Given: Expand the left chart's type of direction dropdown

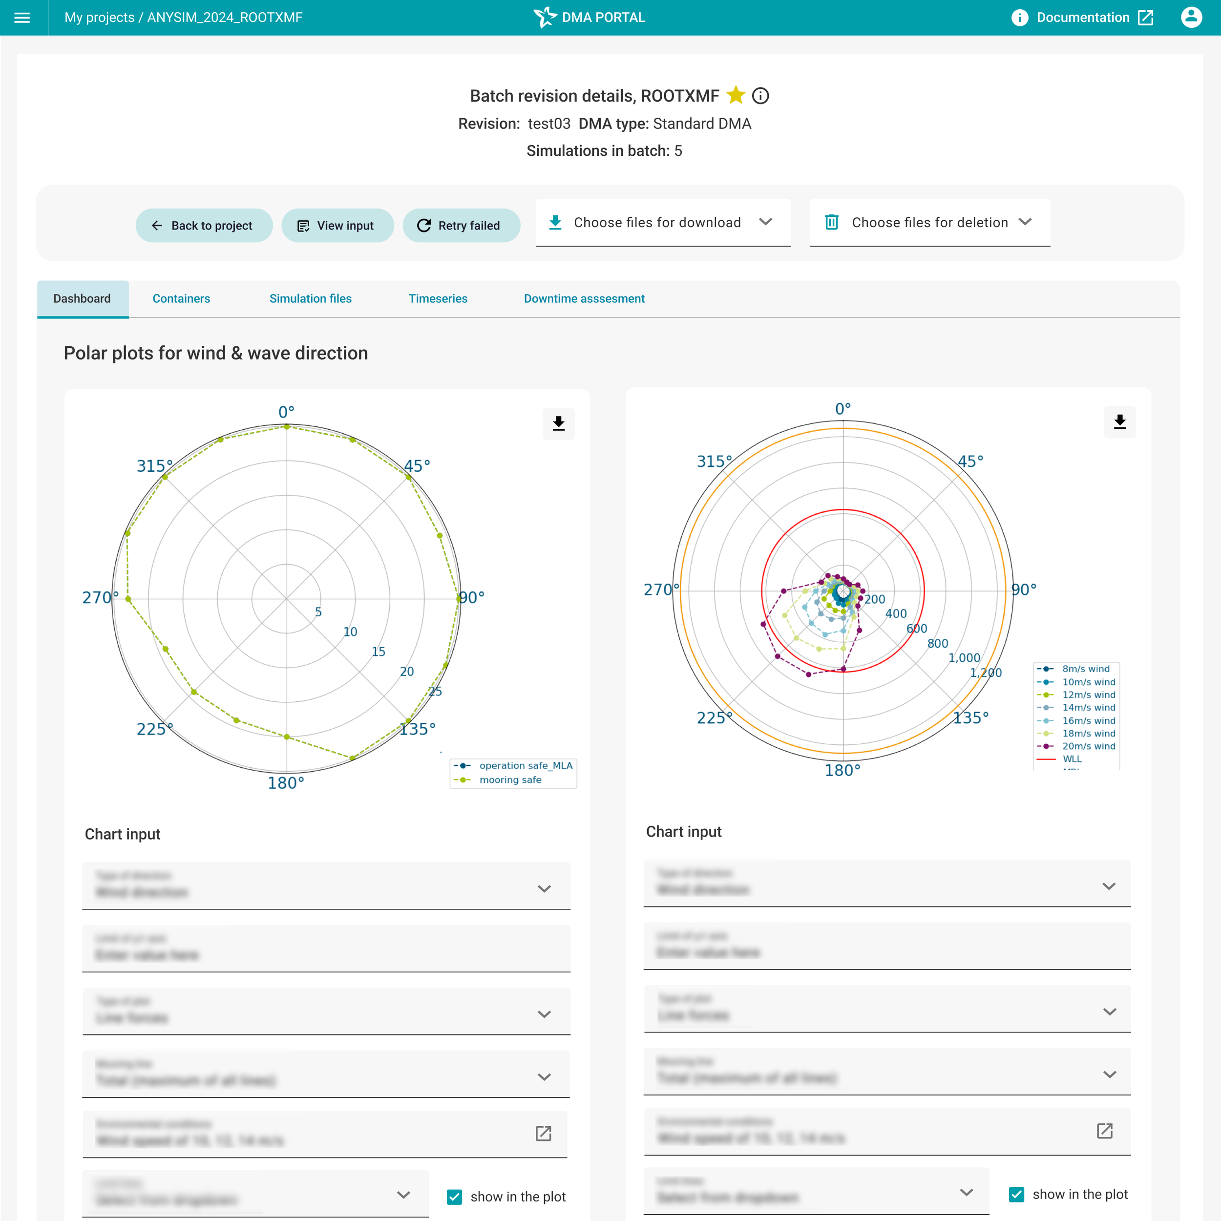Looking at the screenshot, I should [326, 886].
